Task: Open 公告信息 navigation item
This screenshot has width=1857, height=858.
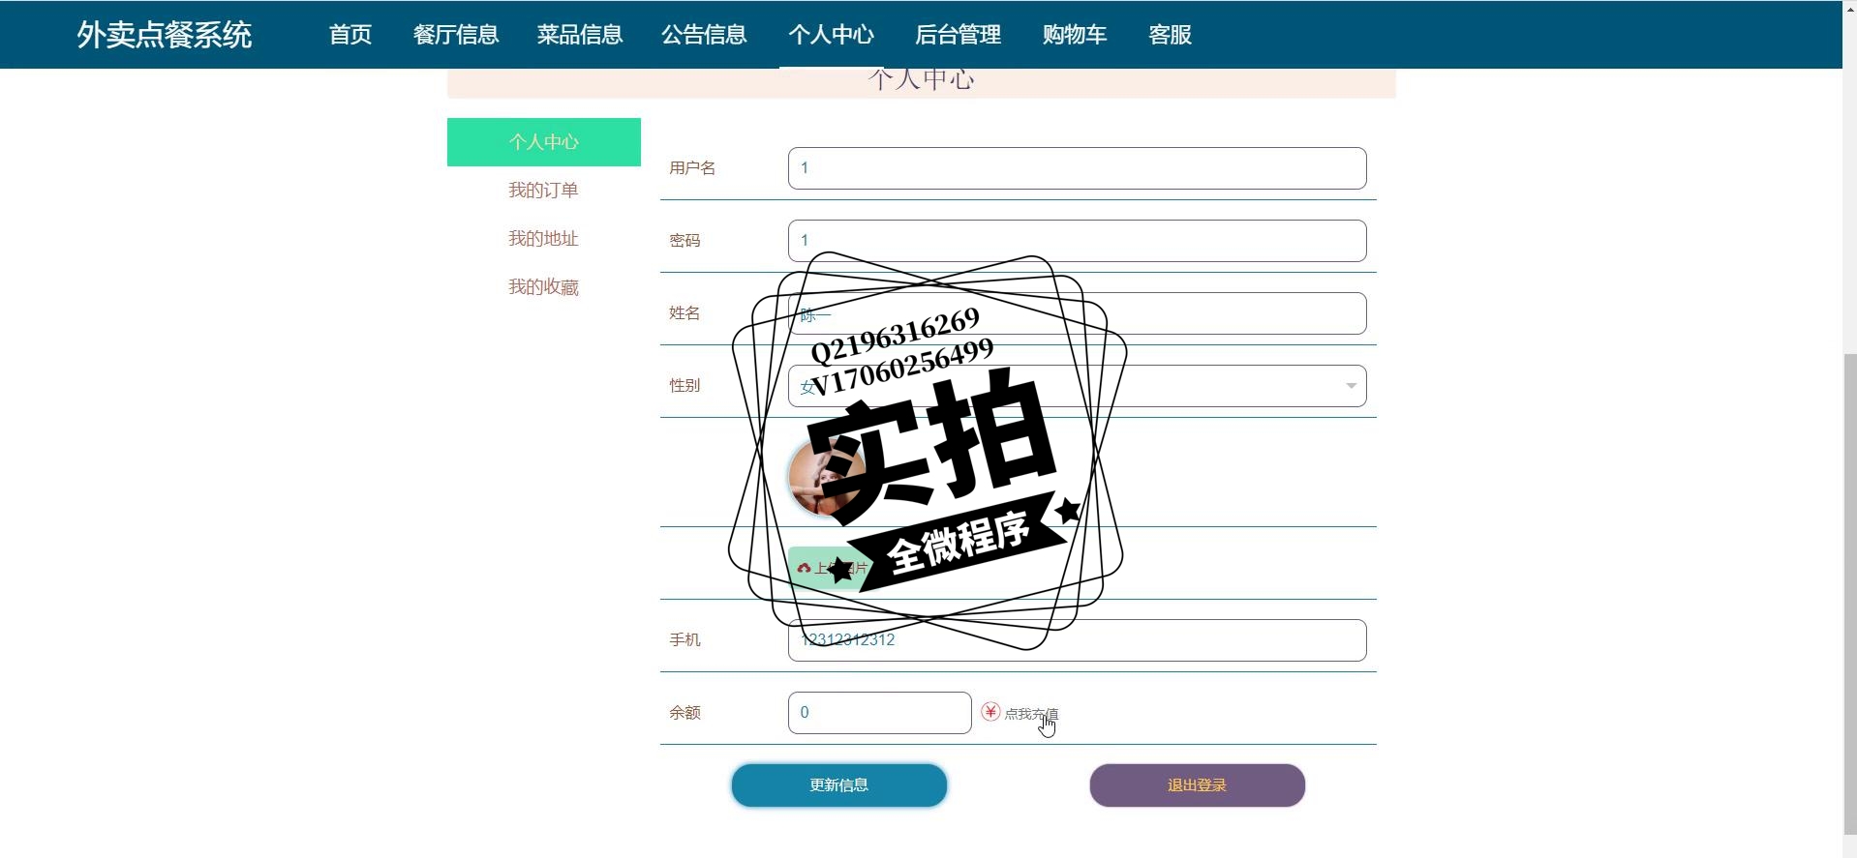Action: 704,35
